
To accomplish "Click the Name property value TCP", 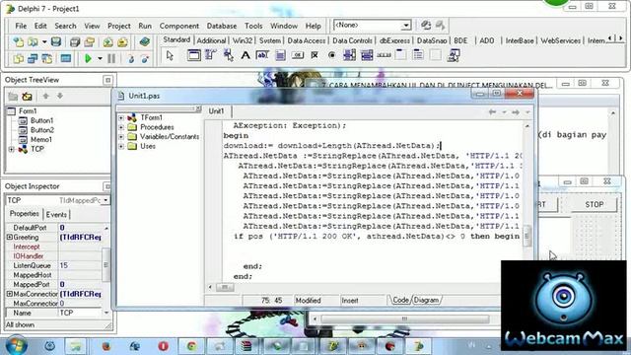I will click(80, 313).
